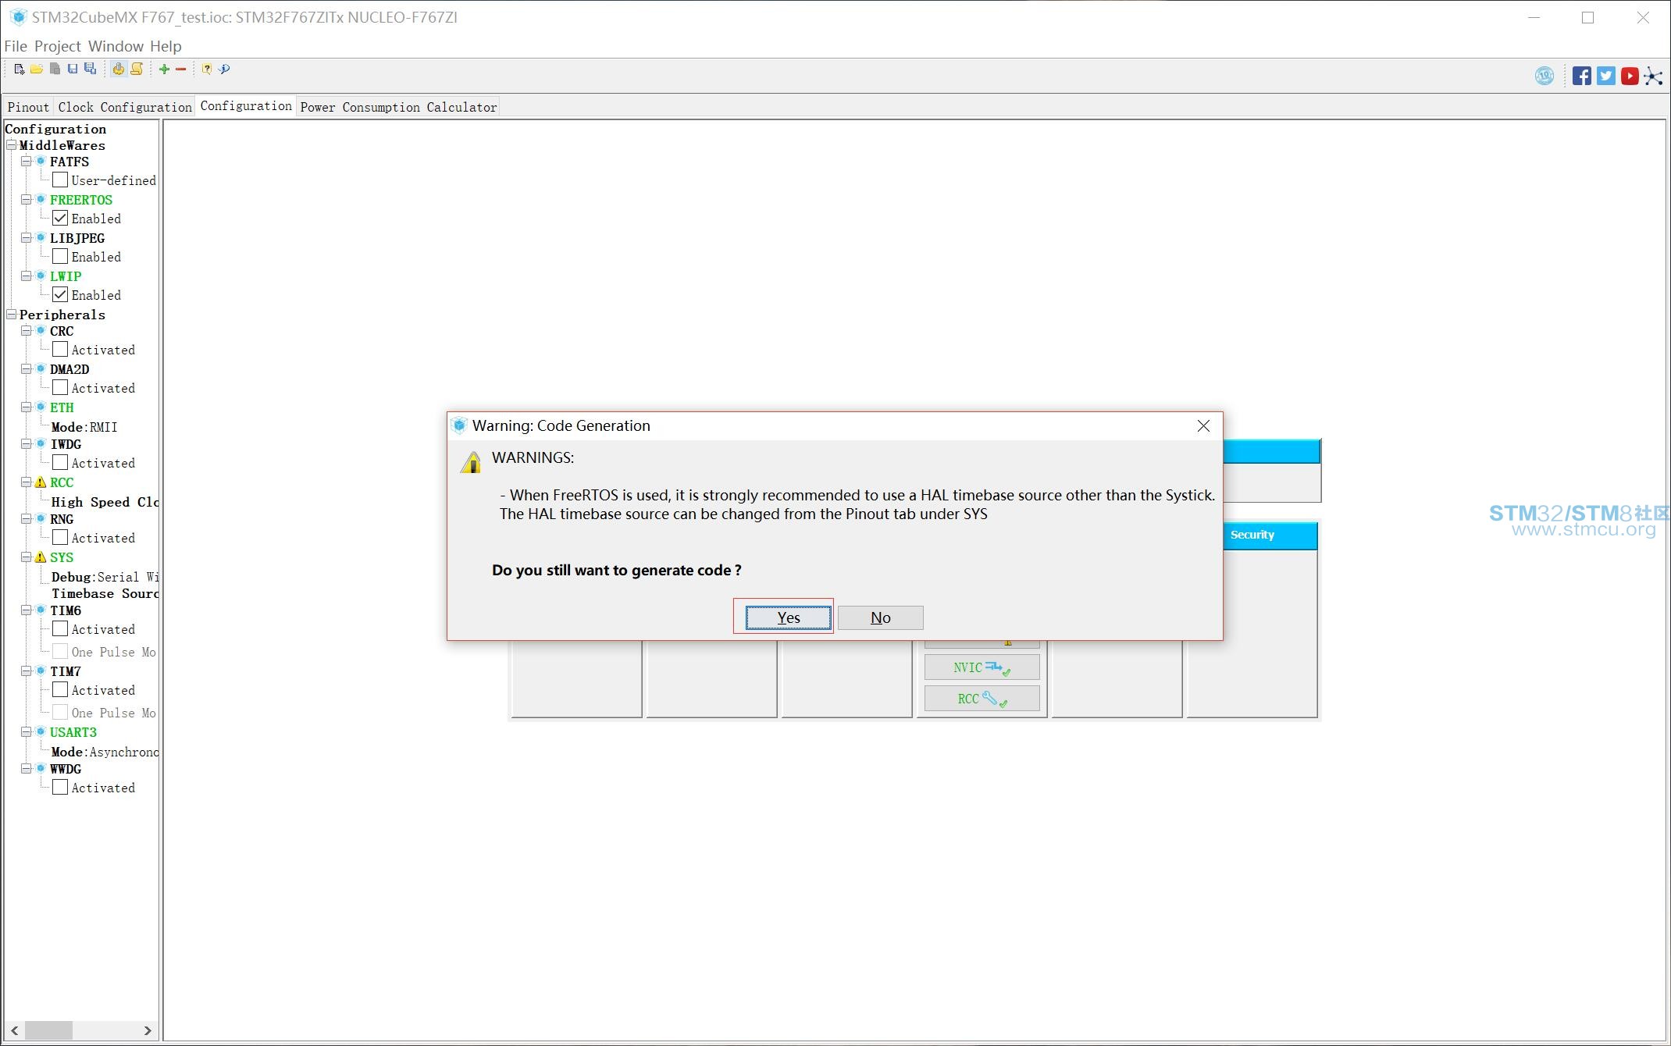Viewport: 1671px width, 1046px height.
Task: Activate the TIM6 checkbox
Action: click(x=60, y=628)
